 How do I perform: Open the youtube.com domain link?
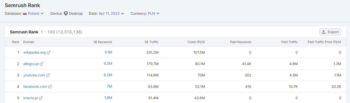click(34, 75)
